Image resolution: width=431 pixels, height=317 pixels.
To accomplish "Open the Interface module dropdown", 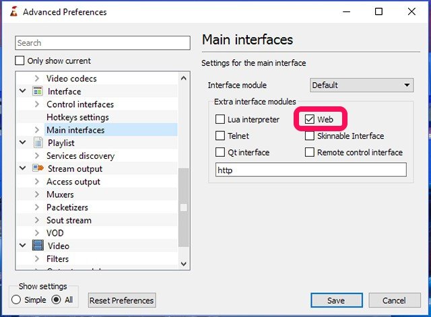I will (x=362, y=85).
